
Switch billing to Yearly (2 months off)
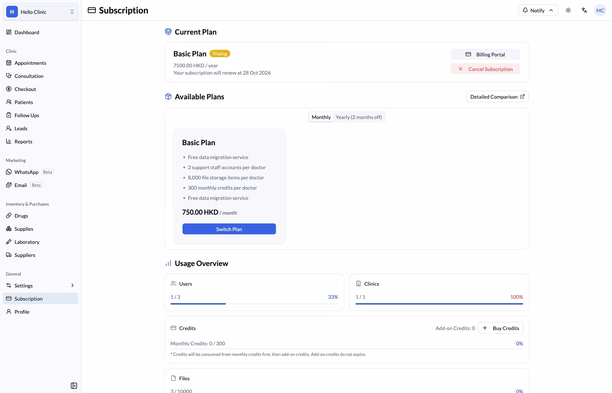click(x=359, y=117)
